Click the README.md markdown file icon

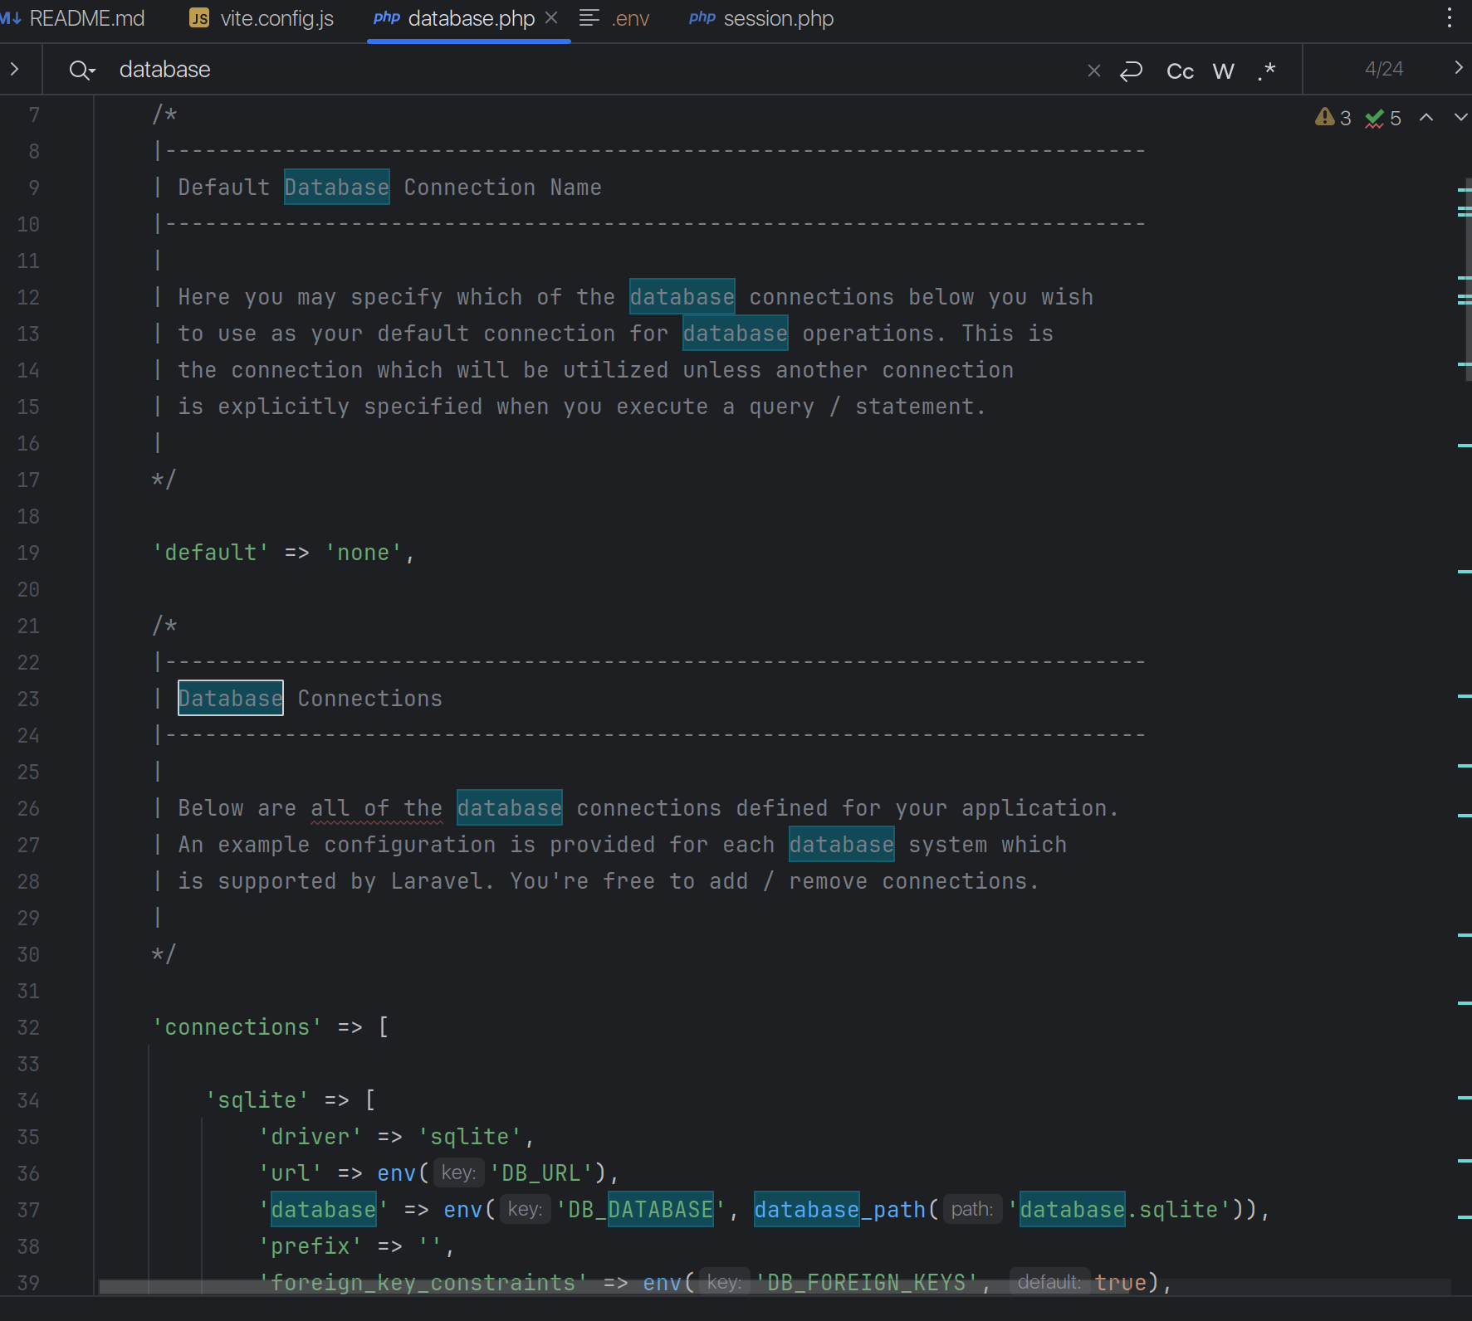tap(11, 17)
